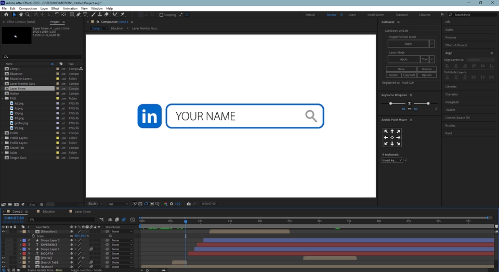Screen dimensions: 499x272
Task: Select the Eraser tool
Action: pyautogui.click(x=106, y=15)
